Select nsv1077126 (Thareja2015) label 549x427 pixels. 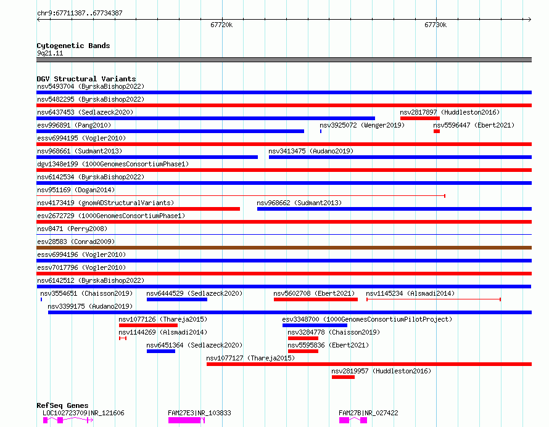163,319
